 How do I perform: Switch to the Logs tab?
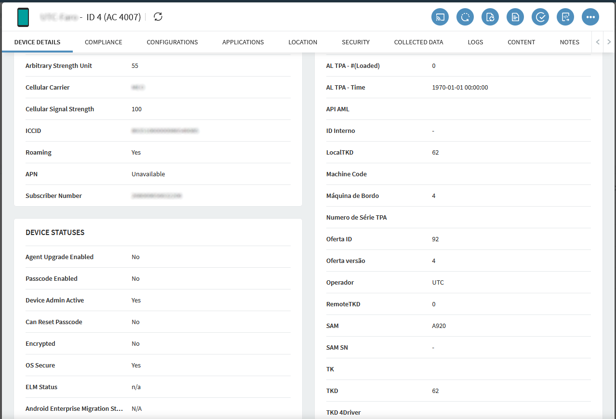pos(475,42)
